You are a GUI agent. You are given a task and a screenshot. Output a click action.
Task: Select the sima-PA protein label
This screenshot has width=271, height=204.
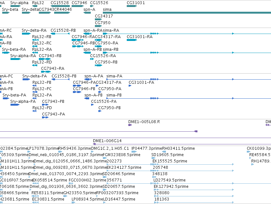point(114,76)
